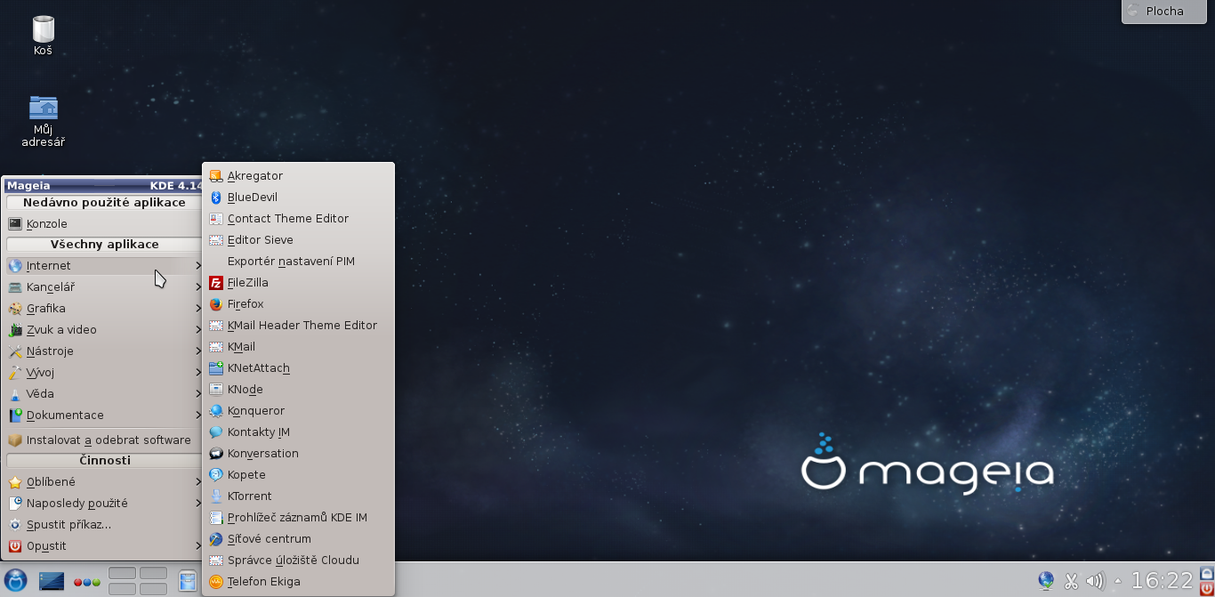This screenshot has height=597, width=1215.
Task: Launch Akregator from the Internet submenu
Action: pos(298,176)
